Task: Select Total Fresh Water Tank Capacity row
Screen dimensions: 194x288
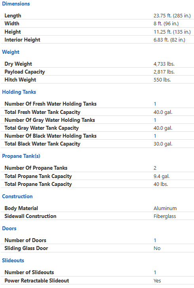Action: coord(97,112)
